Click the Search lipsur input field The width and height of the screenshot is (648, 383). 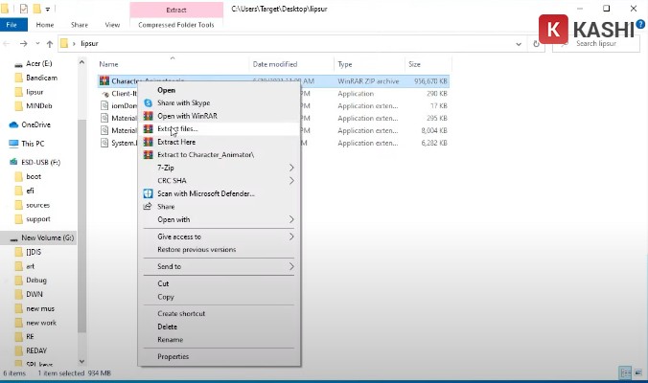pos(604,43)
